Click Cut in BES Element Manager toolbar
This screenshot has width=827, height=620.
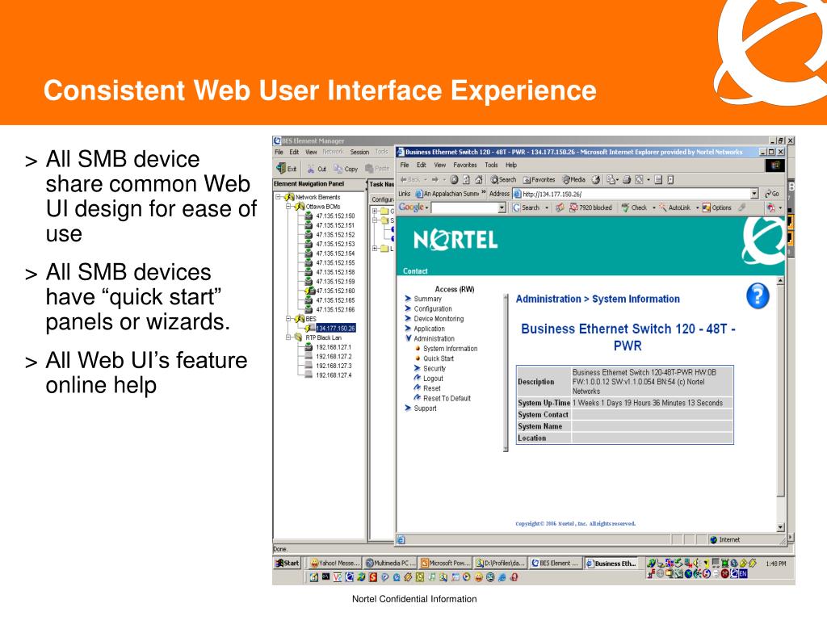pos(317,169)
